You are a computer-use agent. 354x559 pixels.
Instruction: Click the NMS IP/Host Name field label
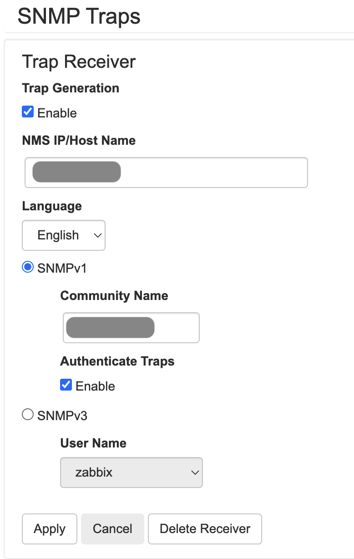(x=79, y=140)
